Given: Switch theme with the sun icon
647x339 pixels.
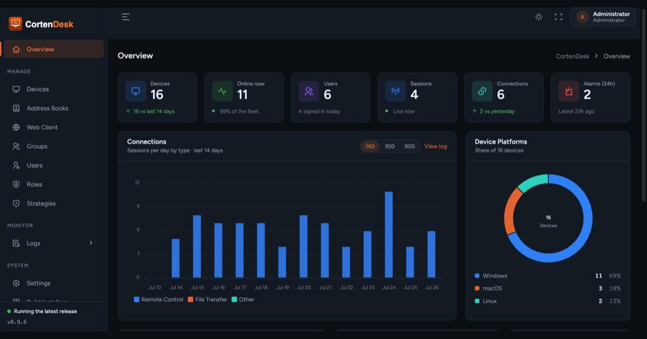Looking at the screenshot, I should pos(539,17).
